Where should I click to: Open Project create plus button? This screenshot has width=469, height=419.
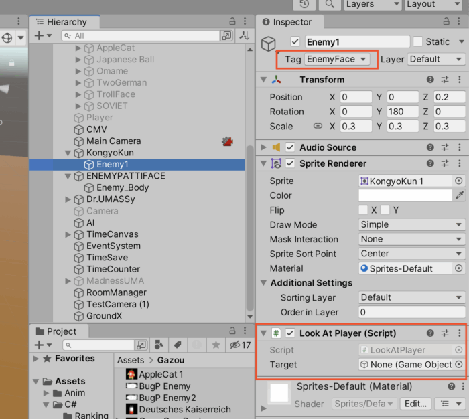click(44, 345)
